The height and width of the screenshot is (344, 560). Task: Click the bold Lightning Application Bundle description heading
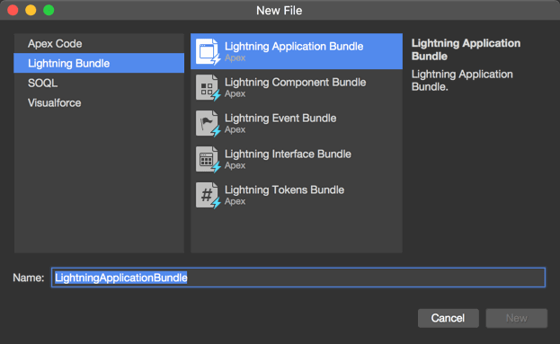[x=466, y=49]
